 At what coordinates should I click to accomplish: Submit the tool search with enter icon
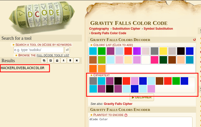[x=67, y=50]
